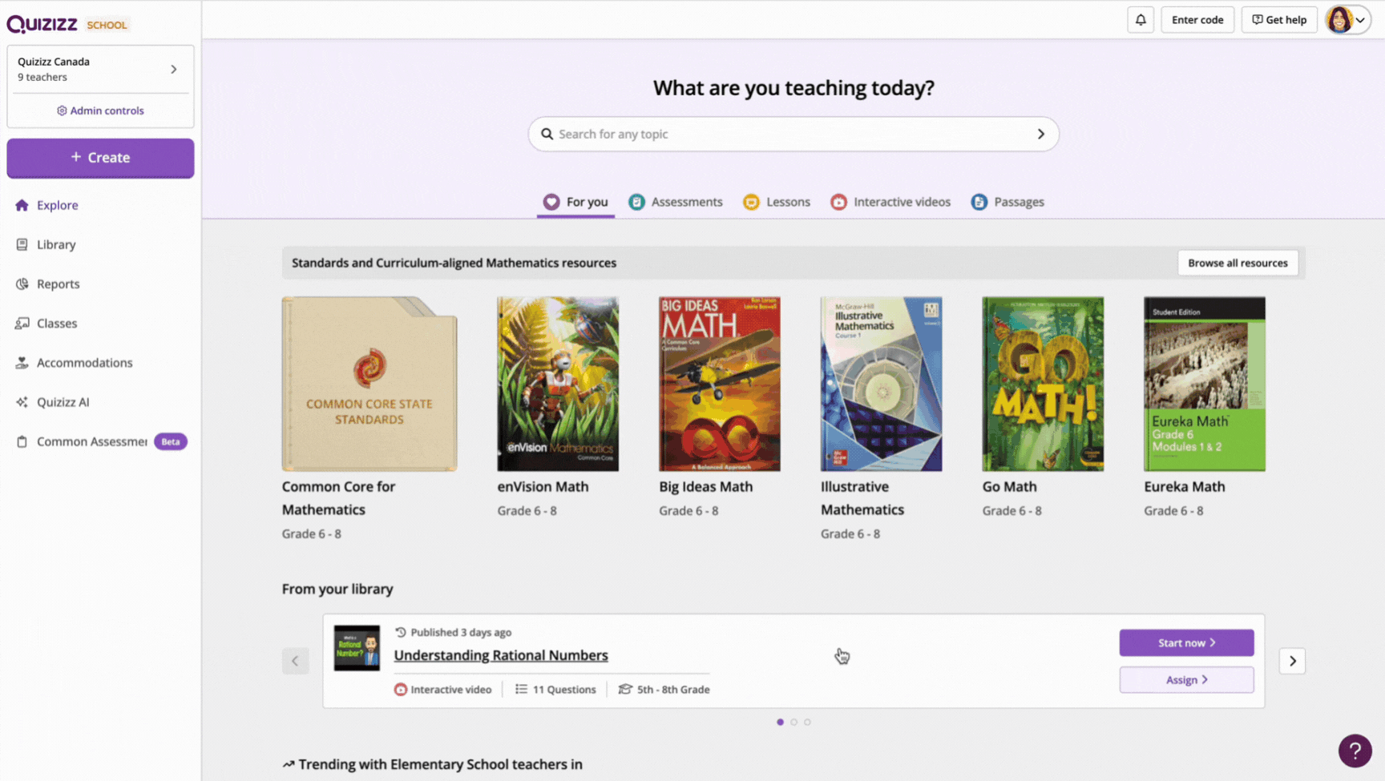Expand the Quizizz Canada organization panel
Image resolution: width=1385 pixels, height=781 pixels.
point(100,69)
